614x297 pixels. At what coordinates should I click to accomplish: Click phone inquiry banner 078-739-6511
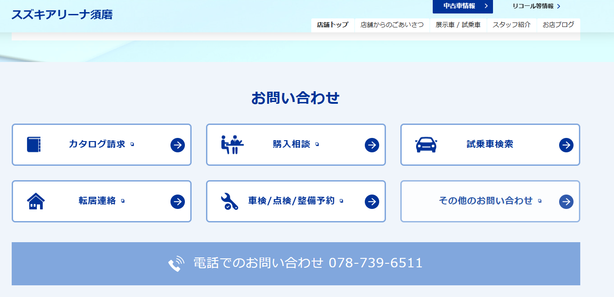tap(296, 264)
